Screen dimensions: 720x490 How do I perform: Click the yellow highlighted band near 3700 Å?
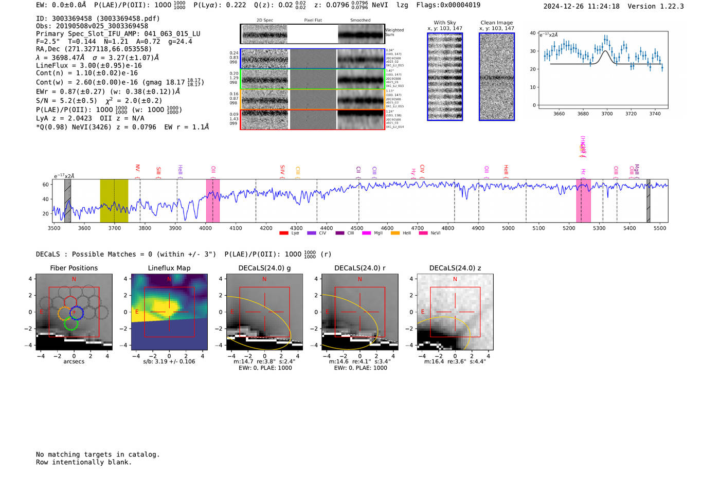tap(114, 201)
